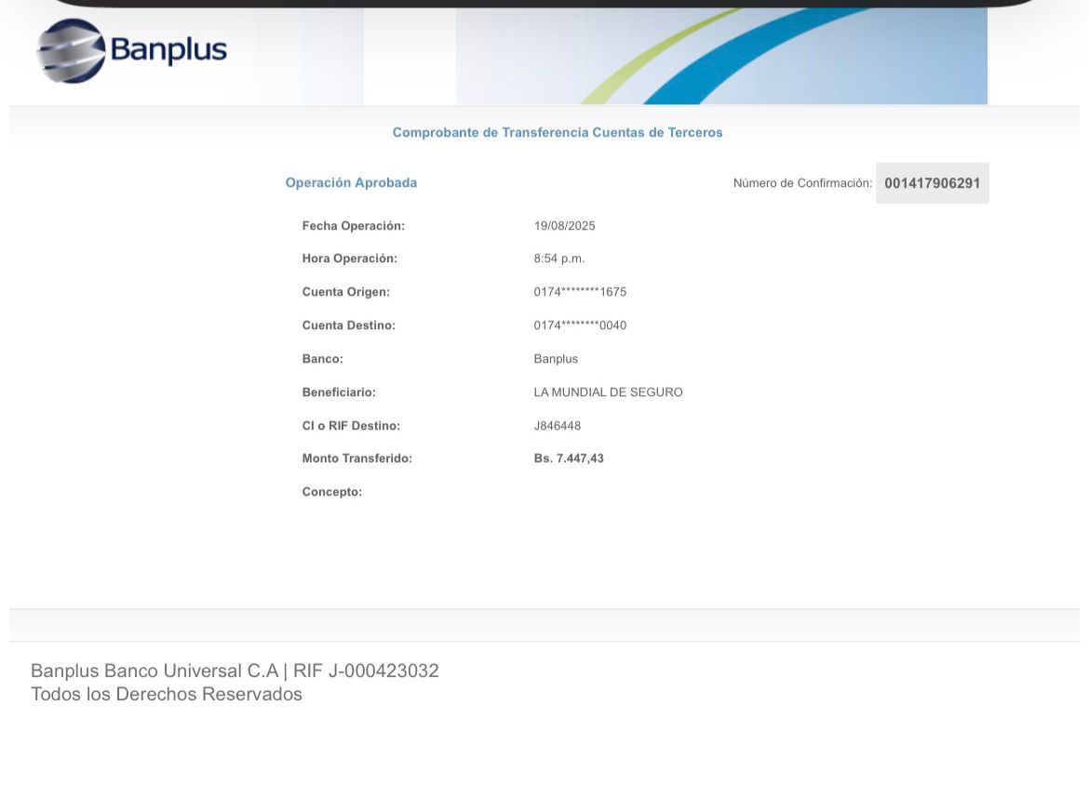Viewport: 1089px width, 797px height.
Task: Click the Concepto field label
Action: coord(331,492)
